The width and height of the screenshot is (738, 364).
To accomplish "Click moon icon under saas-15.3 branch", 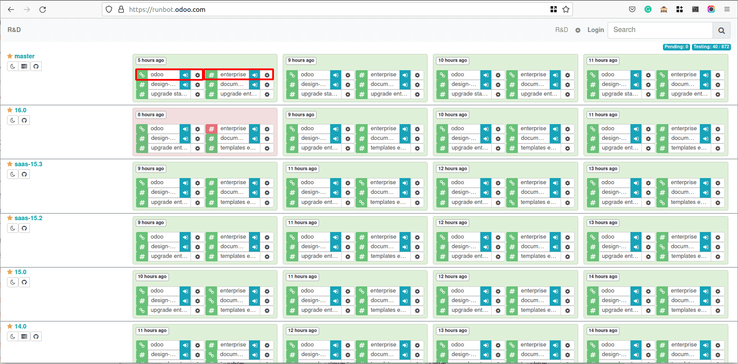I will (x=13, y=174).
